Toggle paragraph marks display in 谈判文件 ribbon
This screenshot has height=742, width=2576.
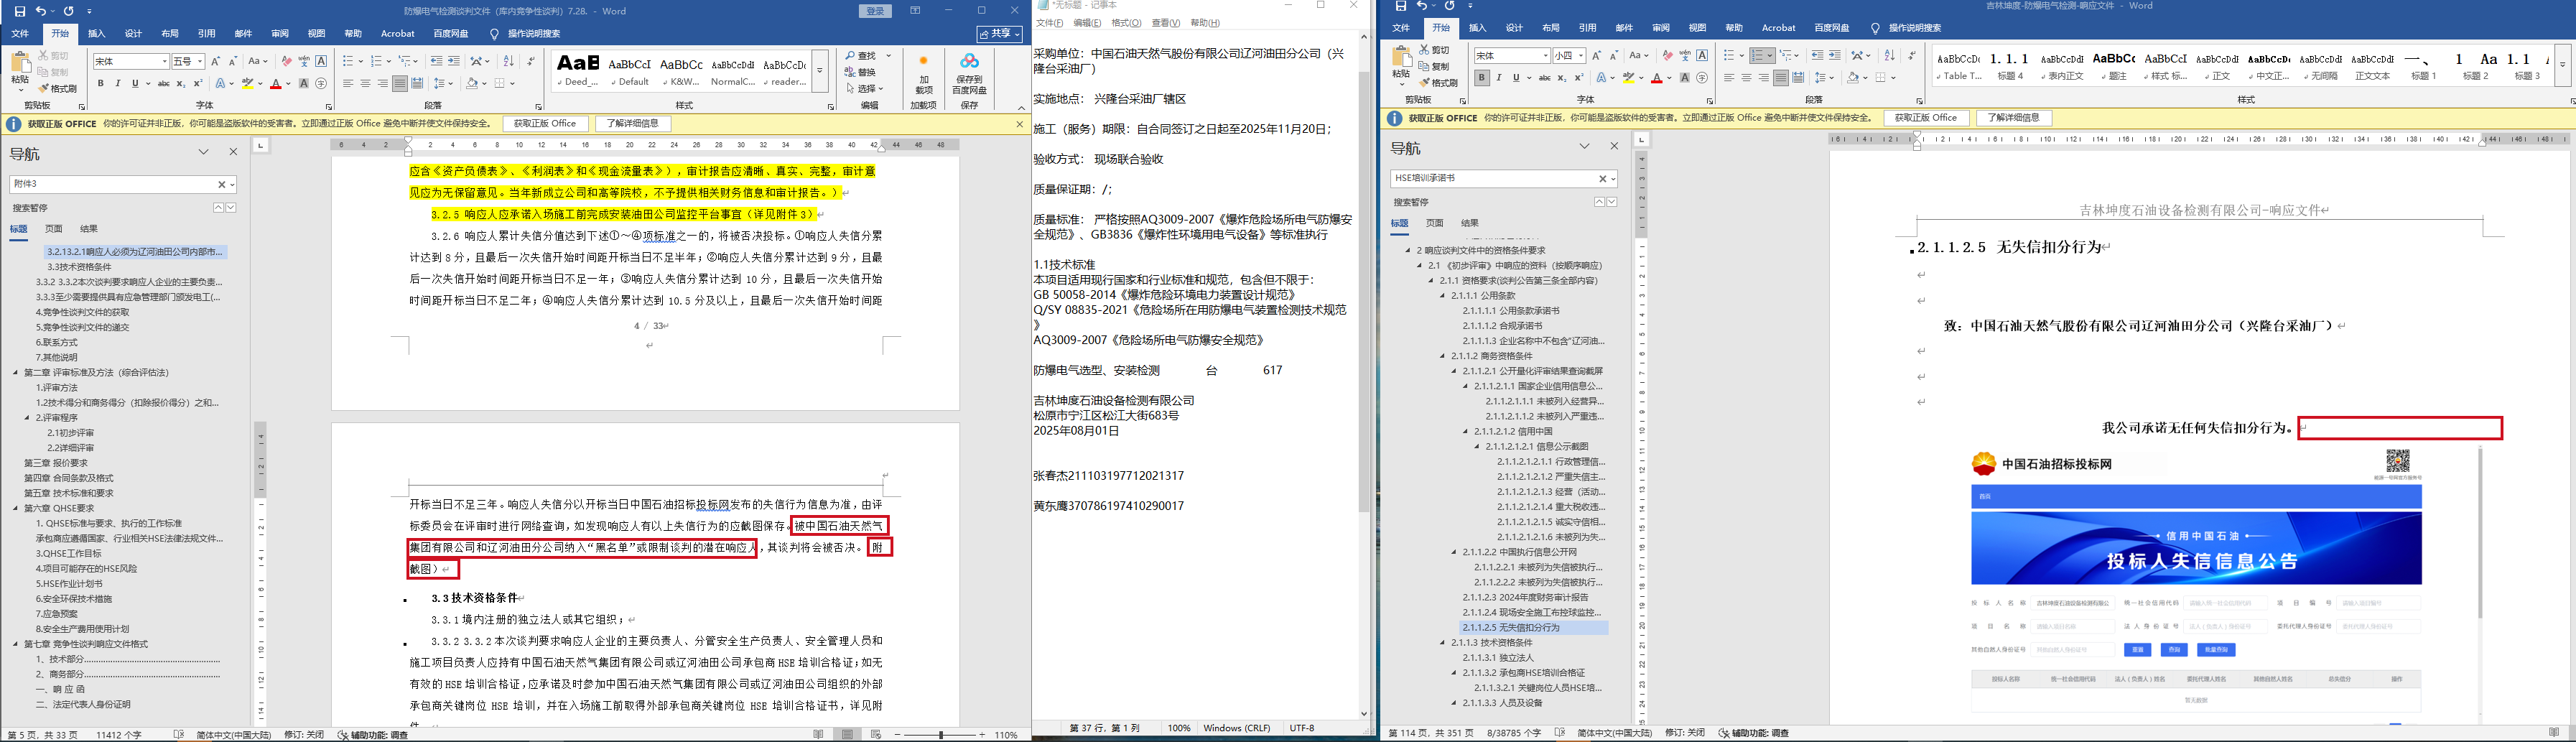coord(530,61)
